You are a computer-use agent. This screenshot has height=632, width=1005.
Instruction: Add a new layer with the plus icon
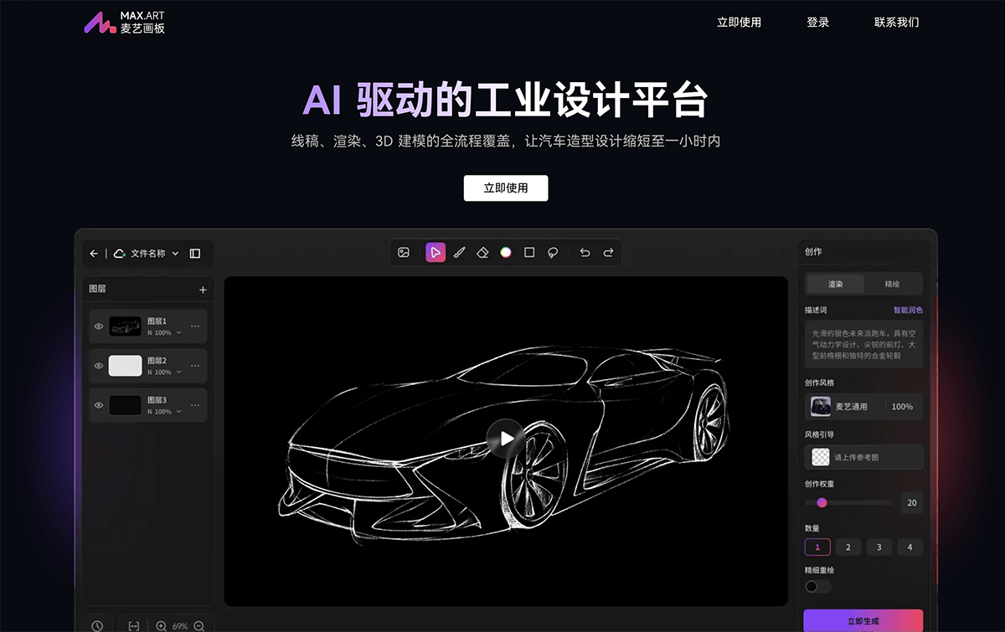click(x=203, y=290)
